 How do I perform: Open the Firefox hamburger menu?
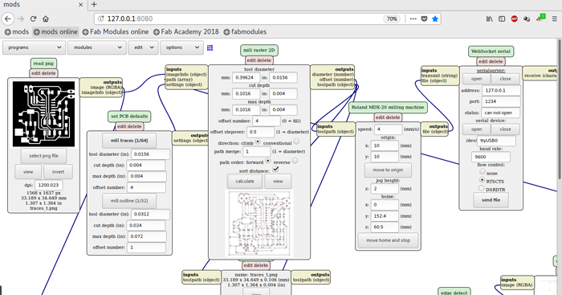[x=555, y=18]
